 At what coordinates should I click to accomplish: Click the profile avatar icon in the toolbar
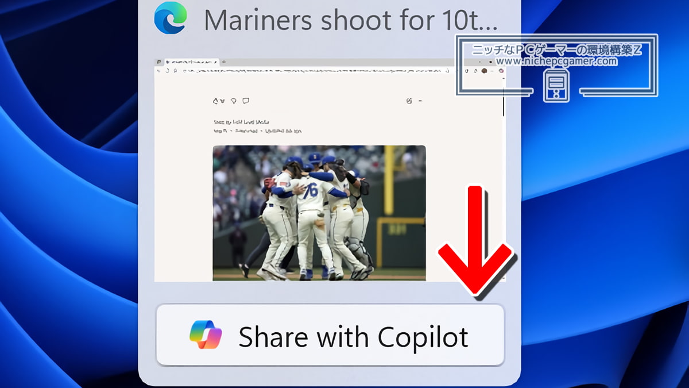click(483, 70)
